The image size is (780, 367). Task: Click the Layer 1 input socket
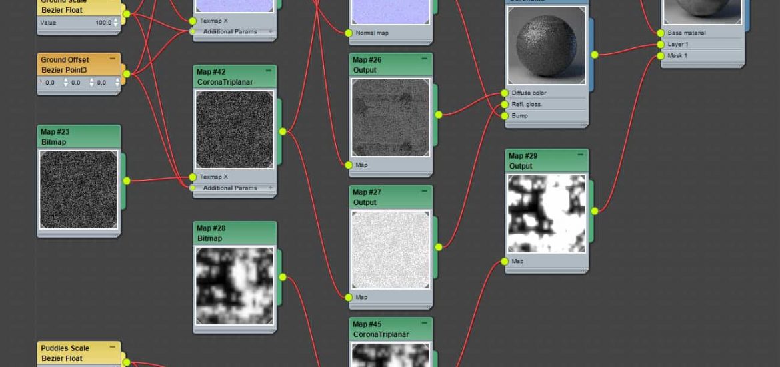pyautogui.click(x=661, y=44)
